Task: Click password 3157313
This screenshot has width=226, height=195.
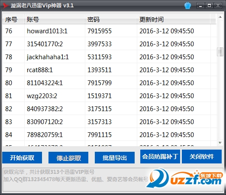Action: [x=100, y=122]
